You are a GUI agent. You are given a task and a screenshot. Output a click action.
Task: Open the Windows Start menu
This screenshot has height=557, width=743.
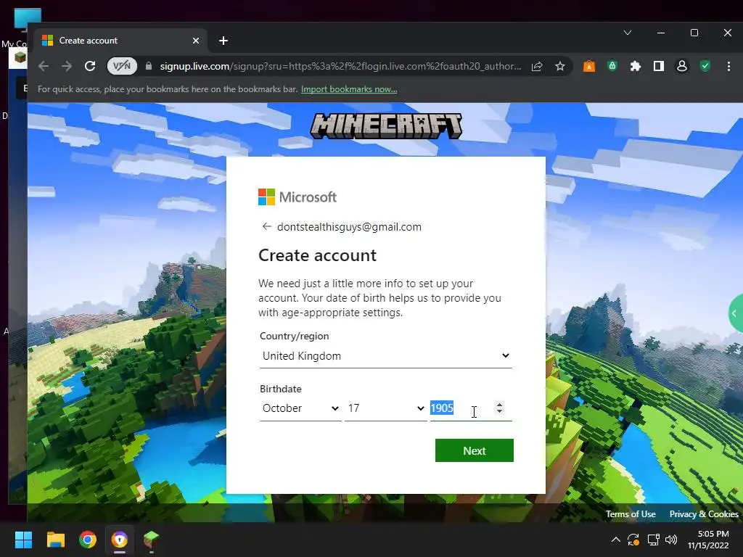tap(23, 540)
